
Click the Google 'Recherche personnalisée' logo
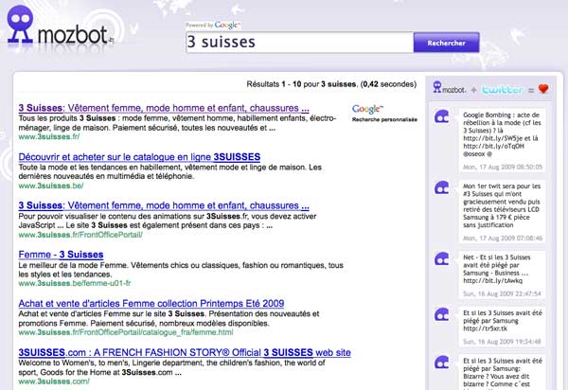point(384,114)
